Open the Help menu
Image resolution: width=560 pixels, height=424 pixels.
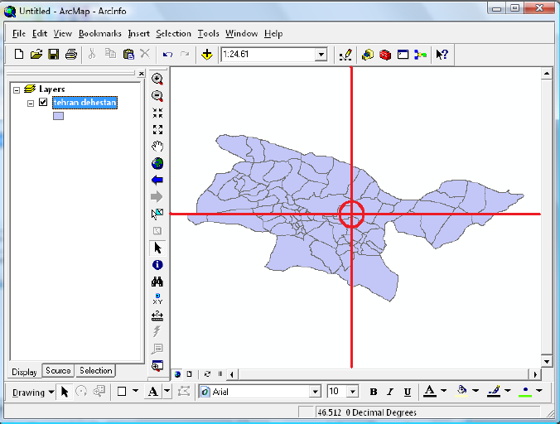273,34
